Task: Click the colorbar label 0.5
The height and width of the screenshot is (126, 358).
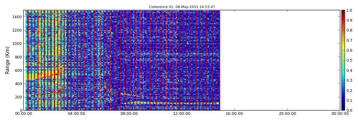Action: (349, 60)
